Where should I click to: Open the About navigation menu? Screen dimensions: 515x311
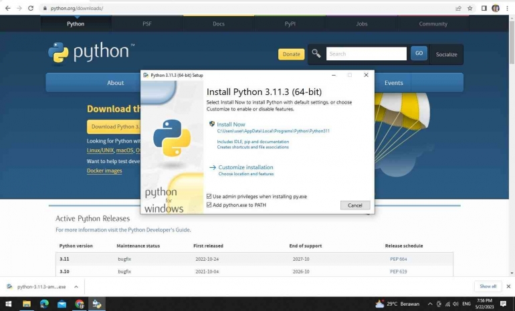coord(115,83)
